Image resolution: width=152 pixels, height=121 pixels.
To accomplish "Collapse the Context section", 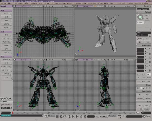I will 1,102.
